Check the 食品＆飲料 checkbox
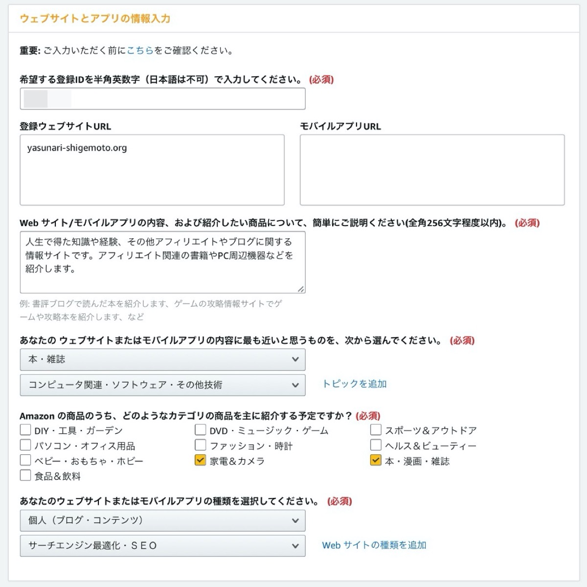Screen dimensions: 587x587 pyautogui.click(x=25, y=475)
